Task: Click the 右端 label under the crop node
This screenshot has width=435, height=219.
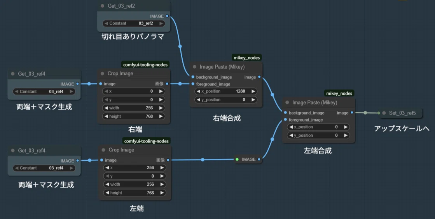Action: click(x=135, y=129)
